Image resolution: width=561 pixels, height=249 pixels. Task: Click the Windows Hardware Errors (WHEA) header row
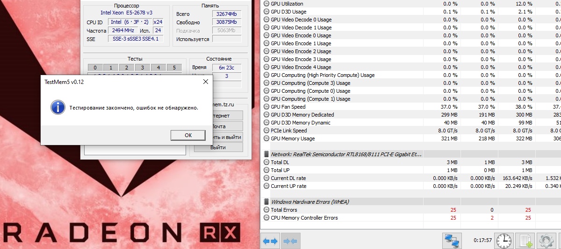pos(410,202)
